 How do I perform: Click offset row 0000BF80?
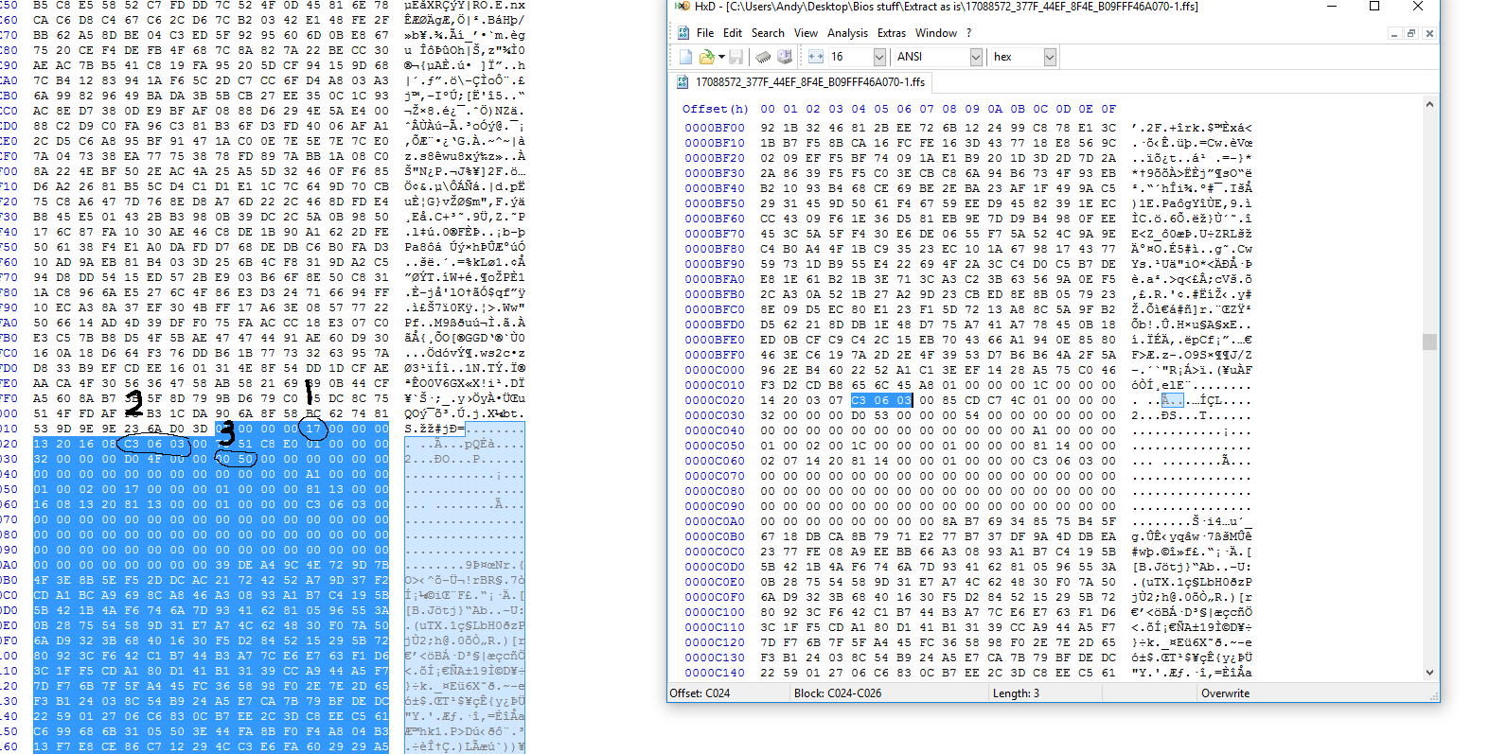click(715, 249)
